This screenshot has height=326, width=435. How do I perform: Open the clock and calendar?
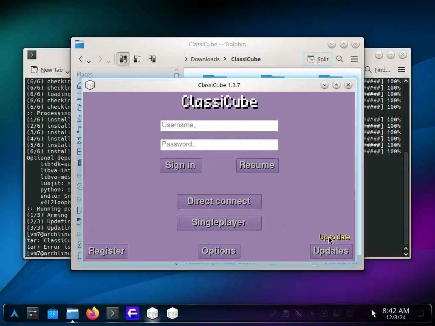point(396,314)
